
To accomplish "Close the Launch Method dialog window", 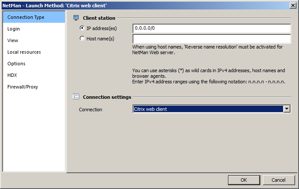I will pyautogui.click(x=293, y=6).
